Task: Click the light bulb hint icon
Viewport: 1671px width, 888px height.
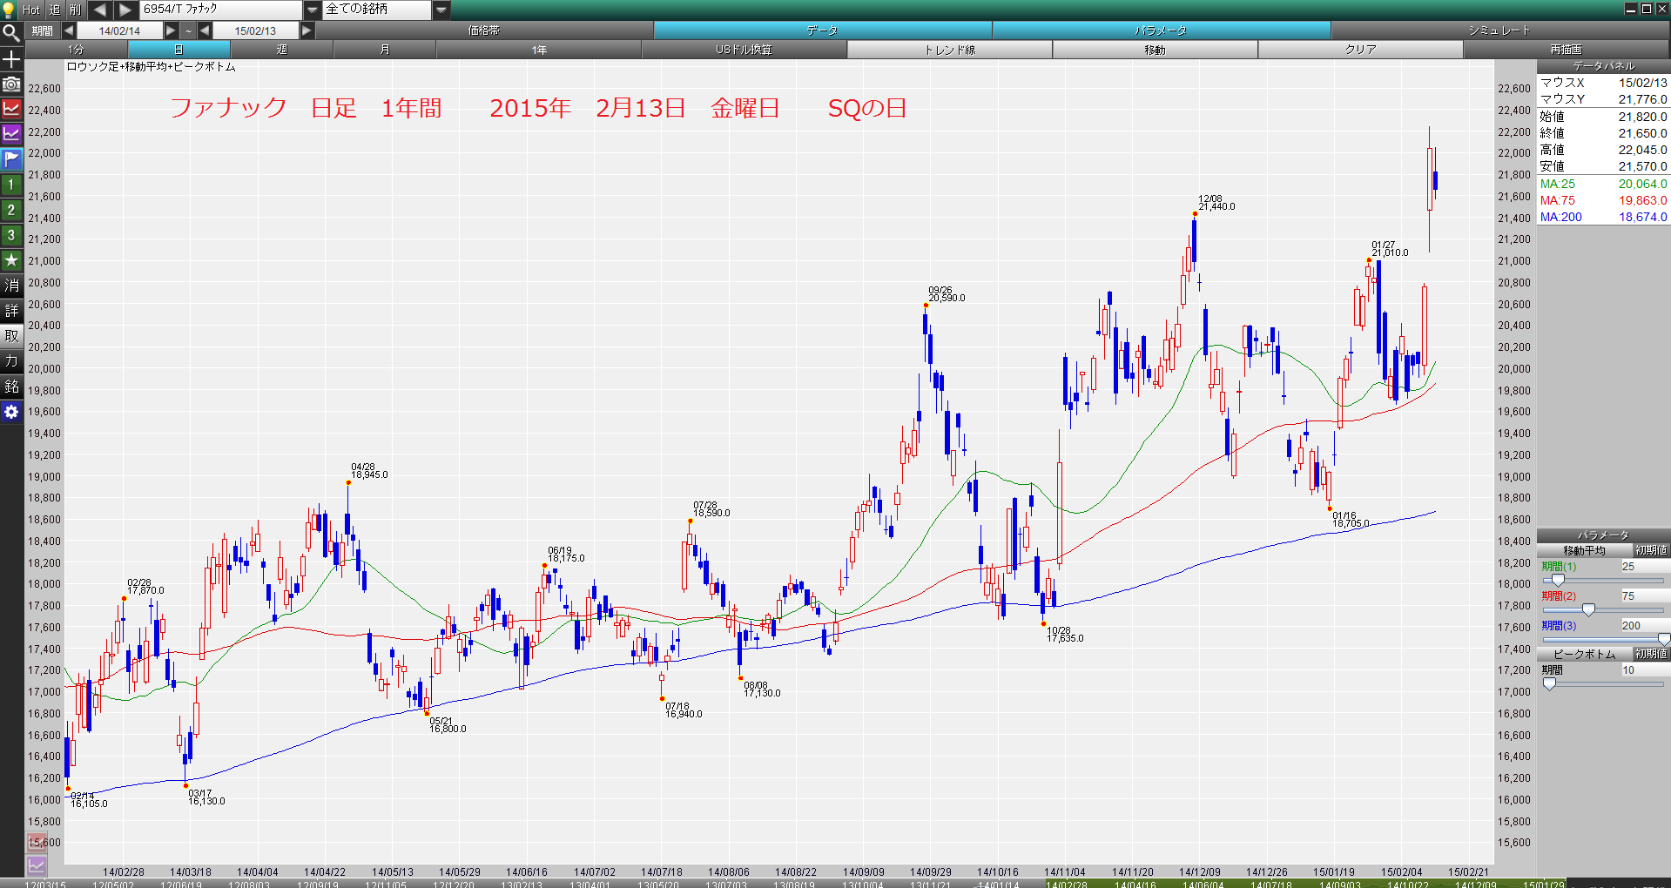Action: 9,10
